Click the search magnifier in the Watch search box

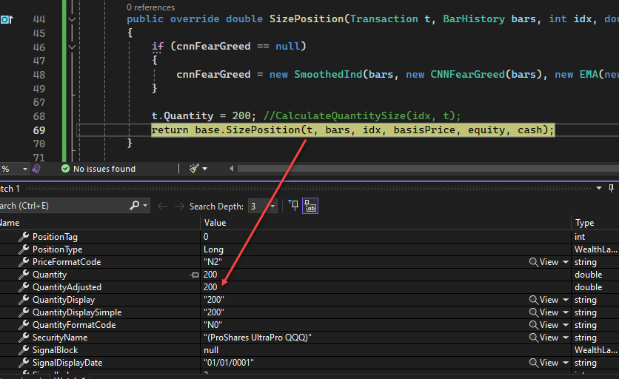coord(134,206)
